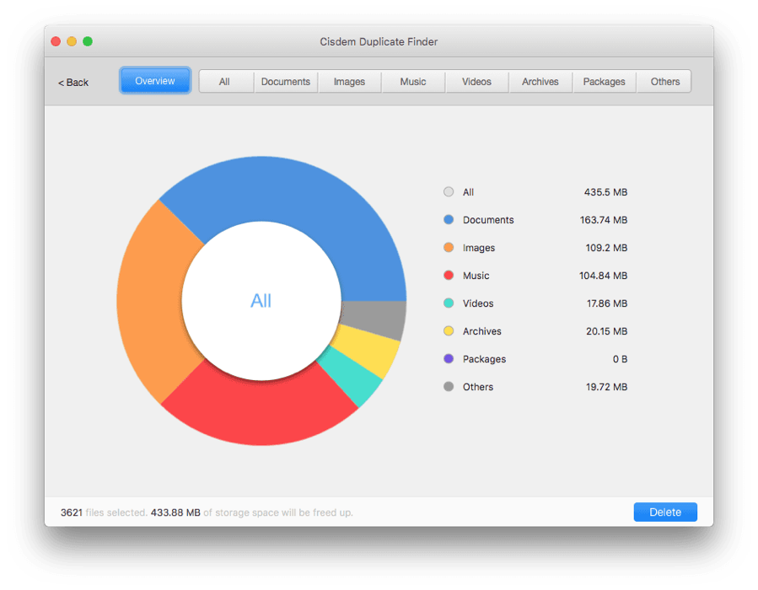
Task: Open the Music tab
Action: tap(413, 82)
